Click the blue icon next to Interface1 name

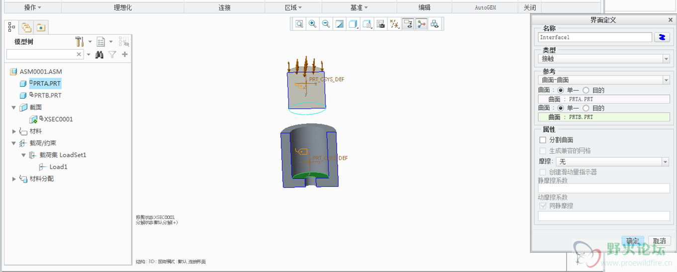(662, 37)
